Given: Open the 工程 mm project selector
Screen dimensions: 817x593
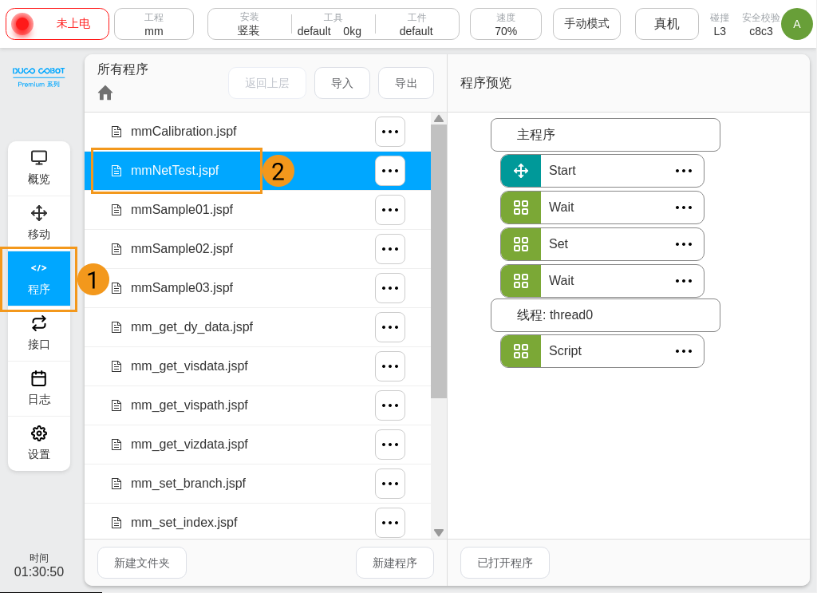Looking at the screenshot, I should tap(153, 24).
